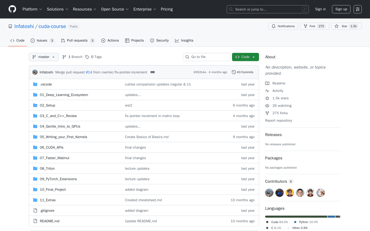Expand the Resources menu
Screen dimensions: 370x231
(85, 9)
